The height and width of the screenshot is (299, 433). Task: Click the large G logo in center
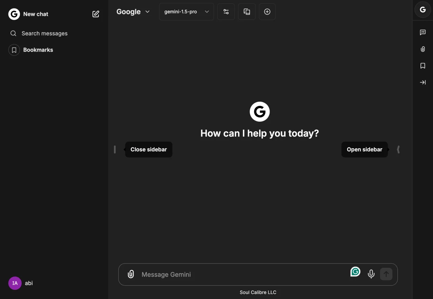[x=259, y=111]
